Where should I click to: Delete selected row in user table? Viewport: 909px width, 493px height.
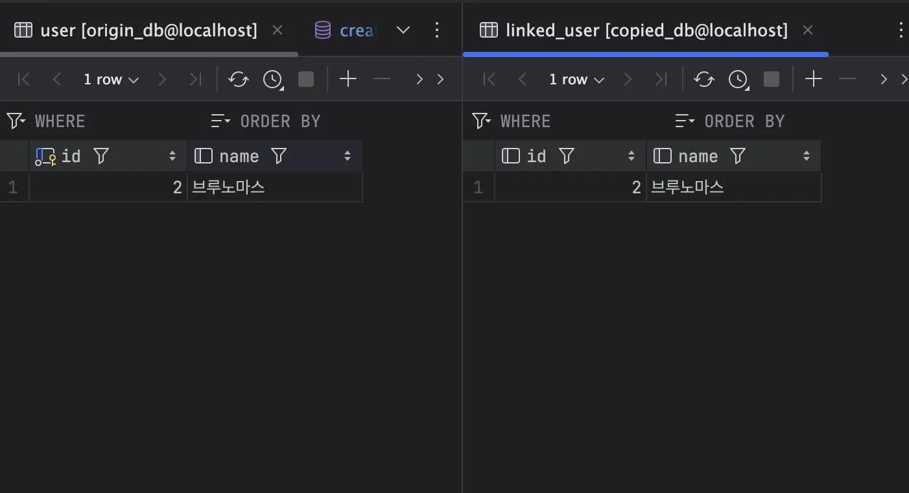pos(382,79)
